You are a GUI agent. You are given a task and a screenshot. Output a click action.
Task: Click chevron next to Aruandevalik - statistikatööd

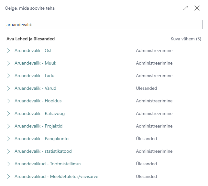click(8, 151)
